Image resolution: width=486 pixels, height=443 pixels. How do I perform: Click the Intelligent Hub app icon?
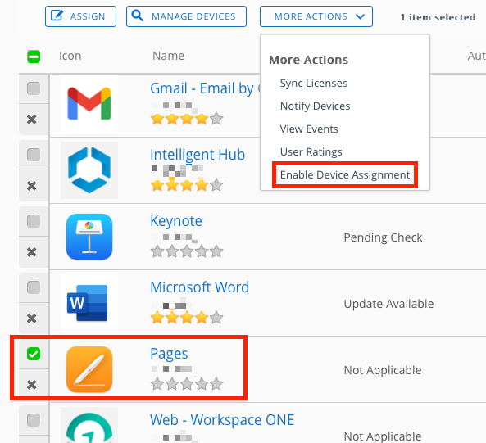coord(89,170)
